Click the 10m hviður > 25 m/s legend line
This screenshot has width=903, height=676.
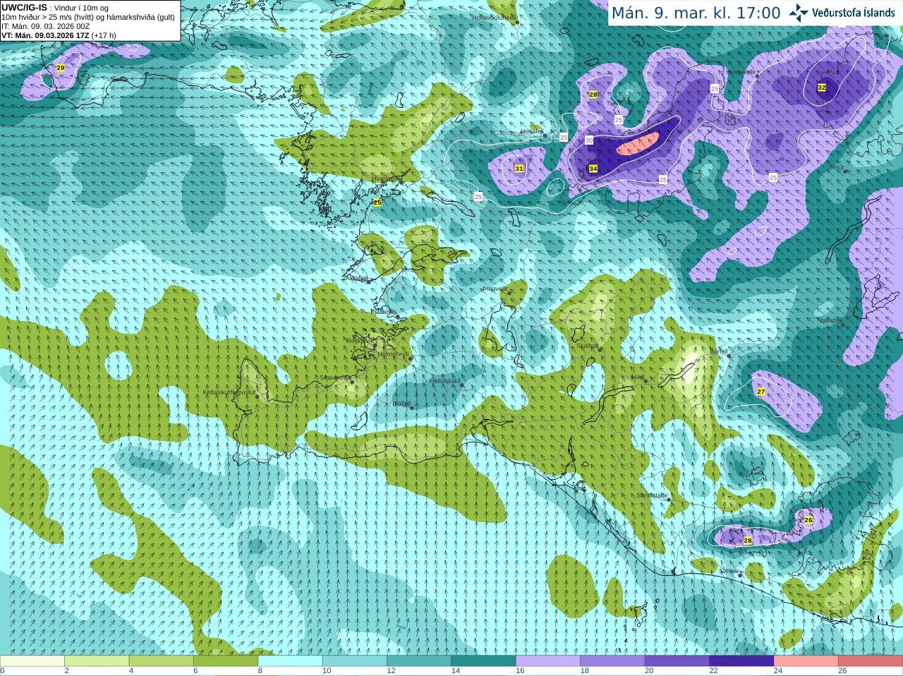88,17
